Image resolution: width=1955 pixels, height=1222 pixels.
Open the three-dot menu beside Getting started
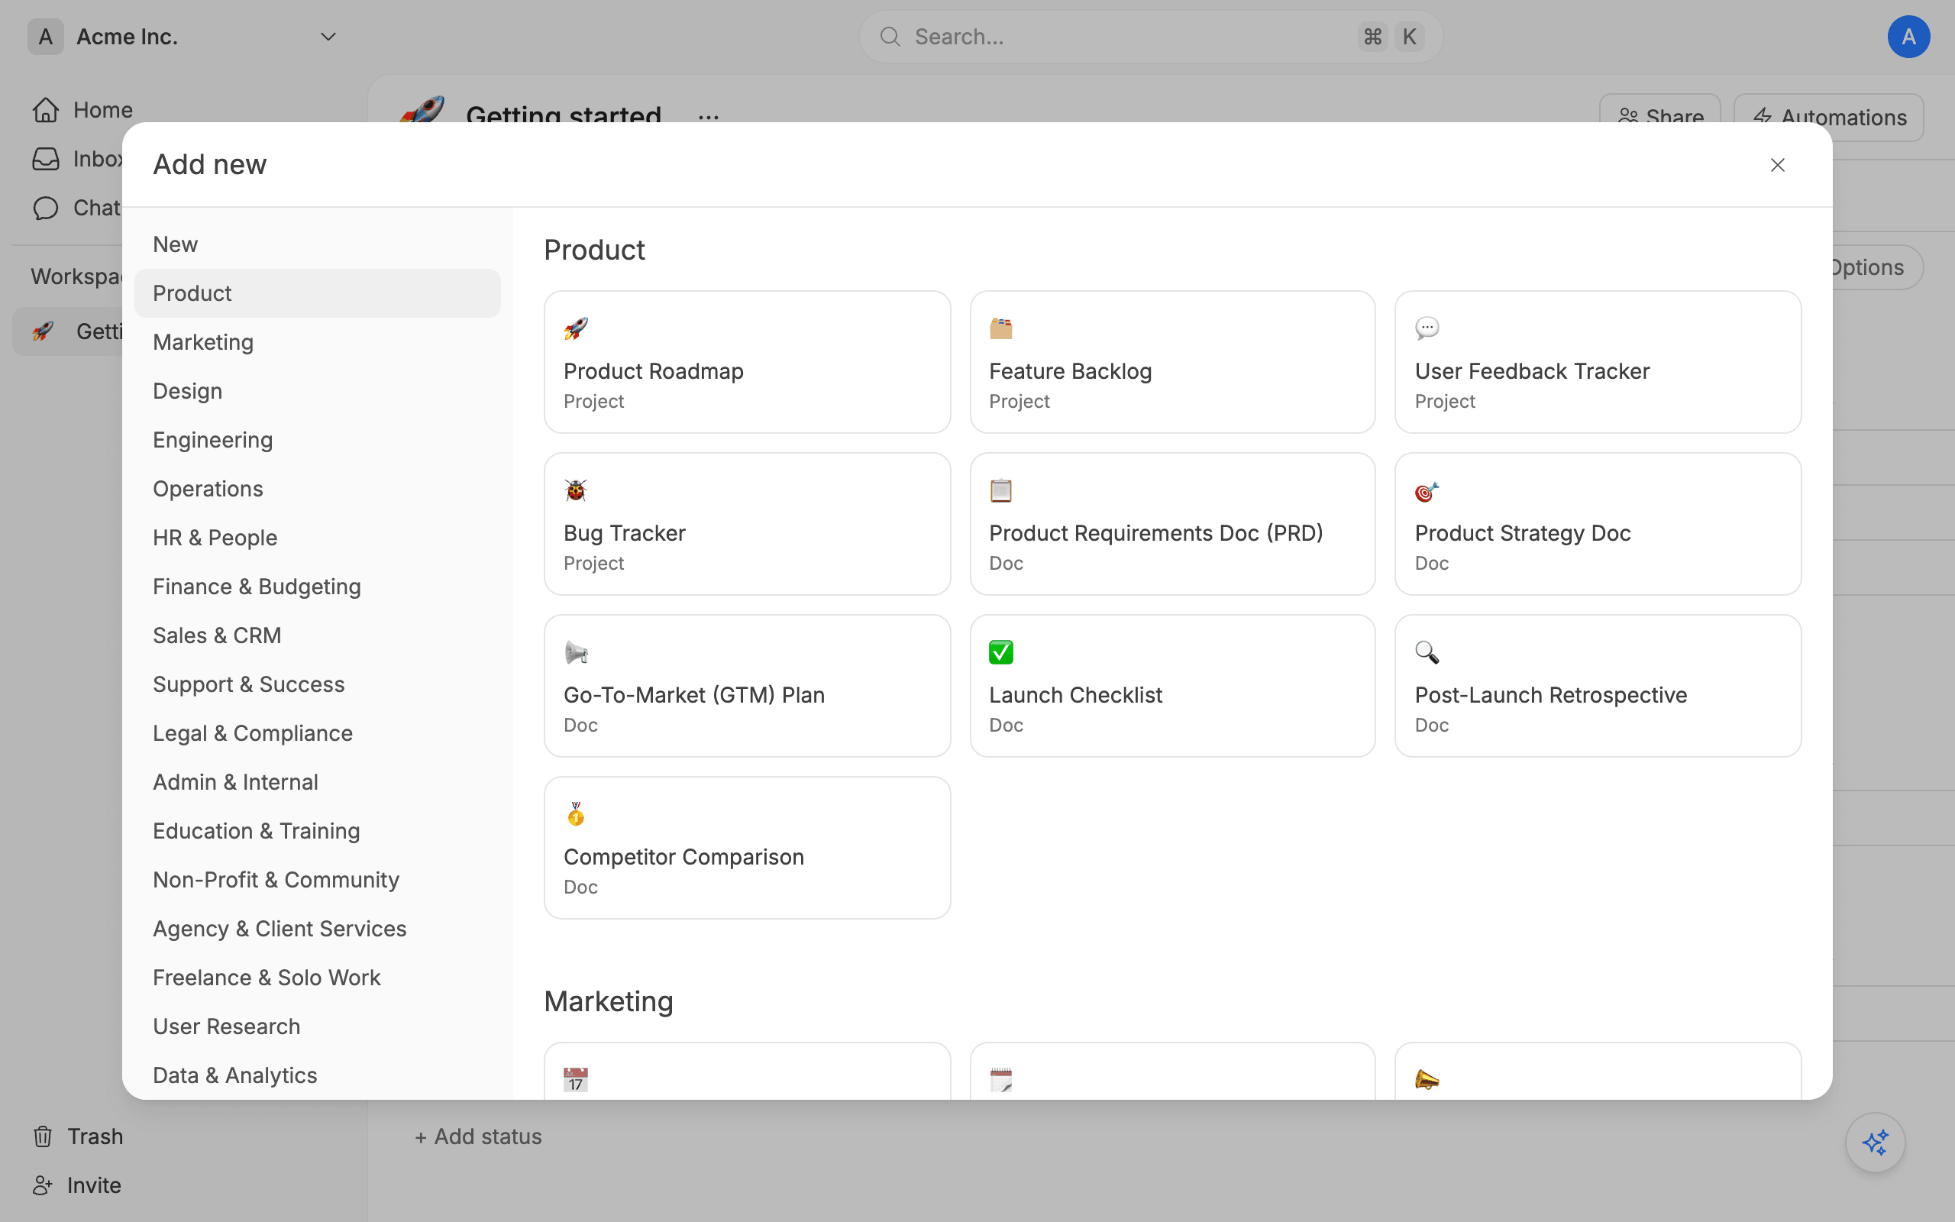pyautogui.click(x=709, y=118)
